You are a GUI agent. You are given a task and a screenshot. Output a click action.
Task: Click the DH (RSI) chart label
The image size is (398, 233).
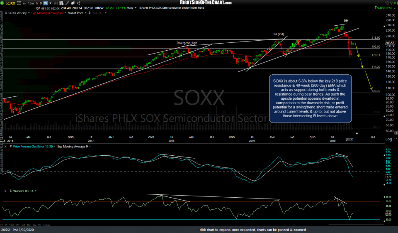[x=278, y=34]
